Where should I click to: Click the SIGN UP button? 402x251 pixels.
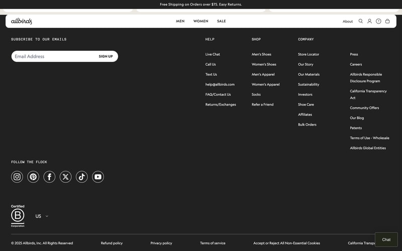point(106,56)
